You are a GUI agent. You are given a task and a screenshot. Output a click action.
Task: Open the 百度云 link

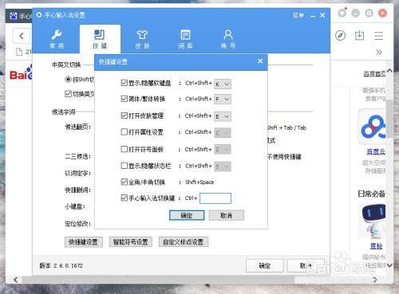(376, 151)
